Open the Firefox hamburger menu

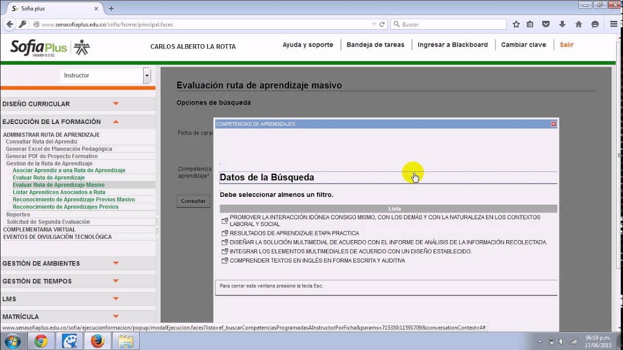pos(614,24)
